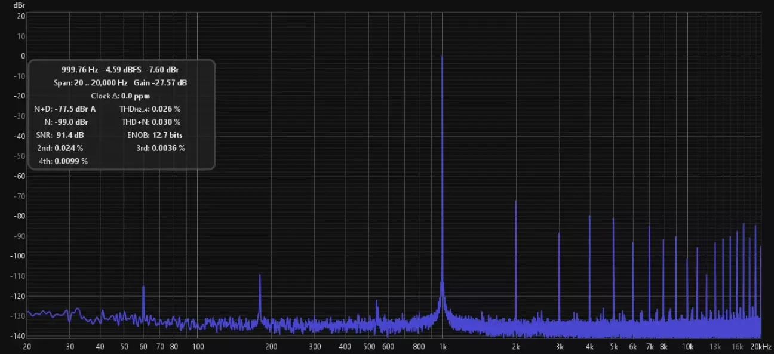Click the 13k label on the frequency axis
Image resolution: width=774 pixels, height=354 pixels.
pos(715,347)
